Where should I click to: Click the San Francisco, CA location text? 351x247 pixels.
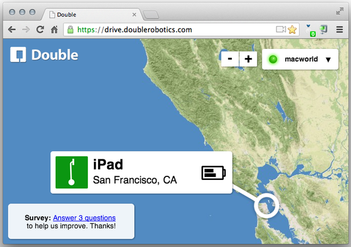click(x=135, y=180)
